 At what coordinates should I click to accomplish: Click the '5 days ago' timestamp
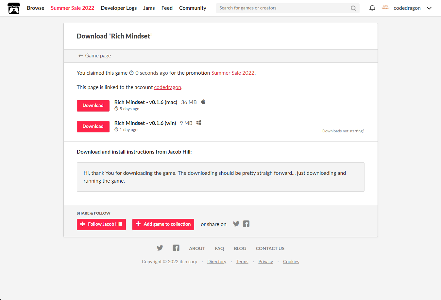[x=127, y=109]
